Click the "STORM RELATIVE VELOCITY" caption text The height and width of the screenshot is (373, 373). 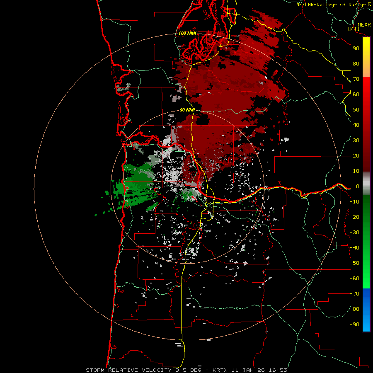point(129,370)
